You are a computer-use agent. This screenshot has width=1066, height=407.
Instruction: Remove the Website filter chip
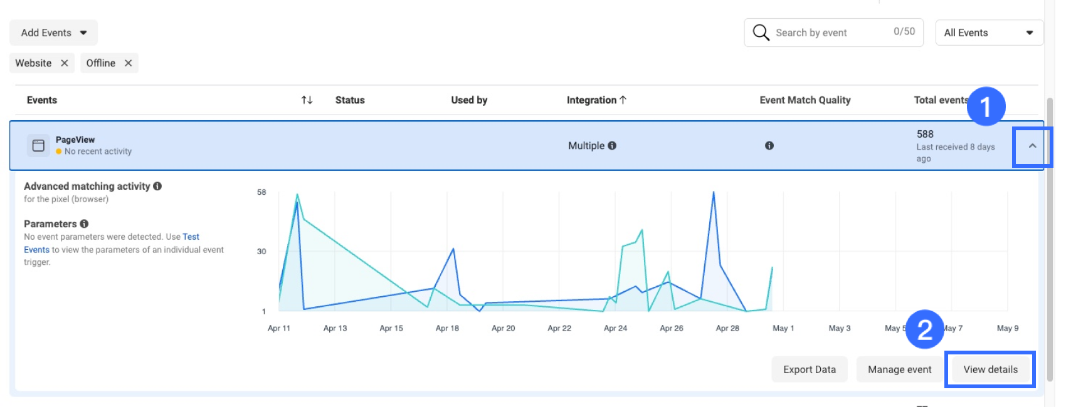(x=64, y=63)
